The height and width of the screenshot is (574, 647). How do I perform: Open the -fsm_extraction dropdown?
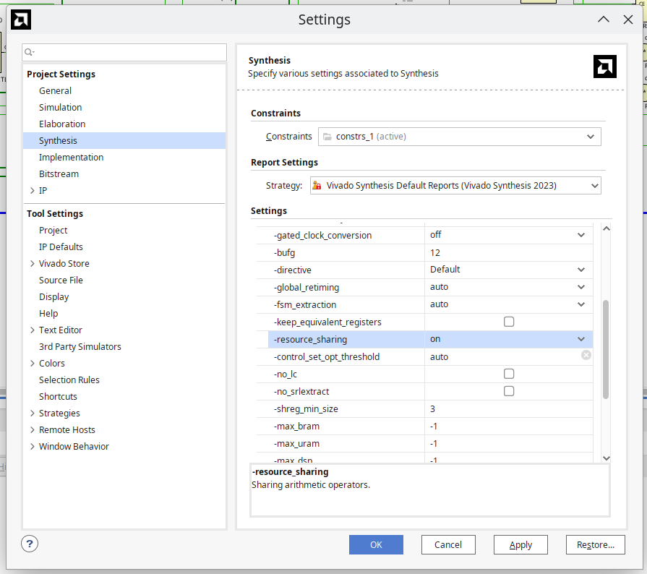pos(581,304)
